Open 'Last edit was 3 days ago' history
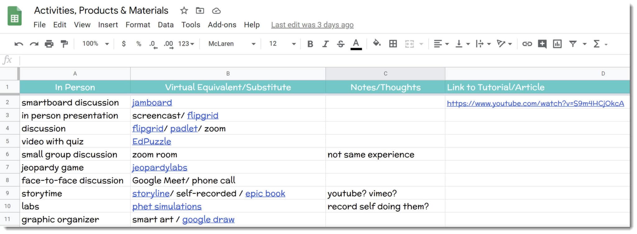The width and height of the screenshot is (637, 234). [312, 25]
